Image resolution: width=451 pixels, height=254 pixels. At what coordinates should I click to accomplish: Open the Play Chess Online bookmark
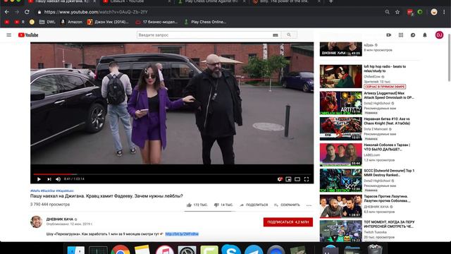(205, 22)
